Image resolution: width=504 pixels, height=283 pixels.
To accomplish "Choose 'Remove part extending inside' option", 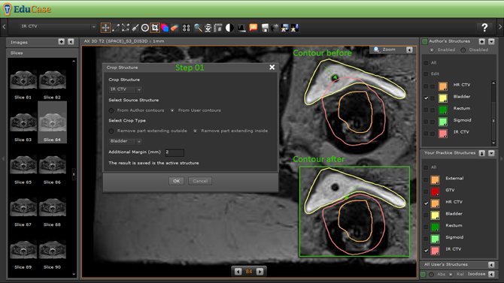I will point(195,131).
